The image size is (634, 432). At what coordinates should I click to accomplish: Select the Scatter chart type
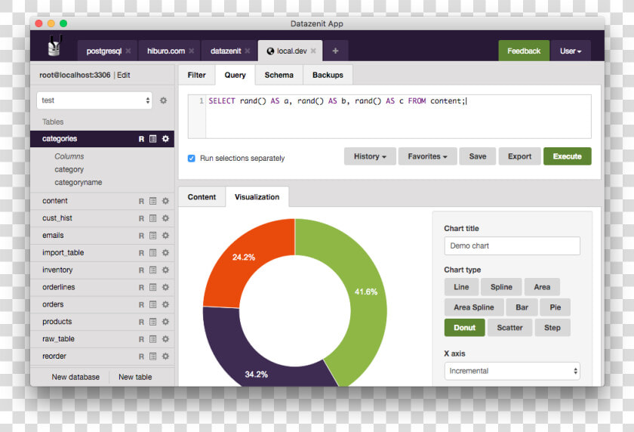pyautogui.click(x=509, y=328)
